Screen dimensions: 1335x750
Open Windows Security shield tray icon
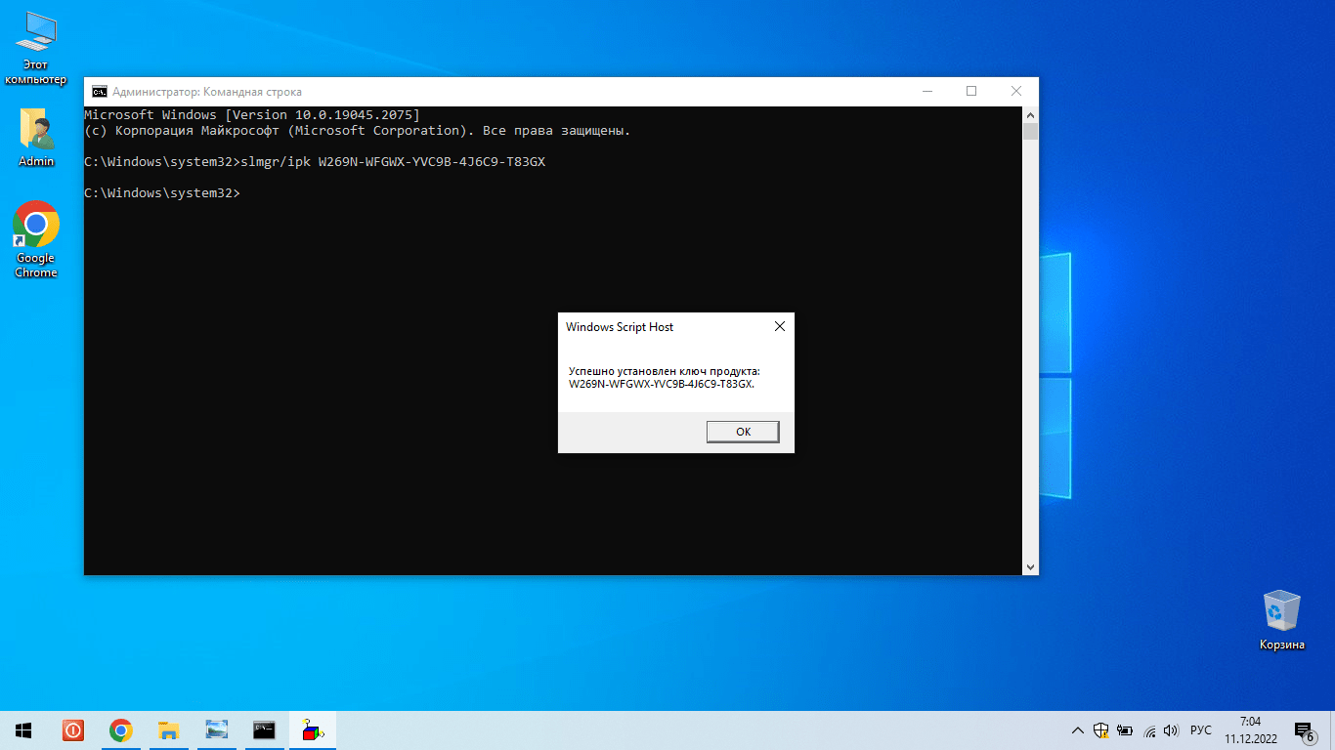(x=1101, y=730)
